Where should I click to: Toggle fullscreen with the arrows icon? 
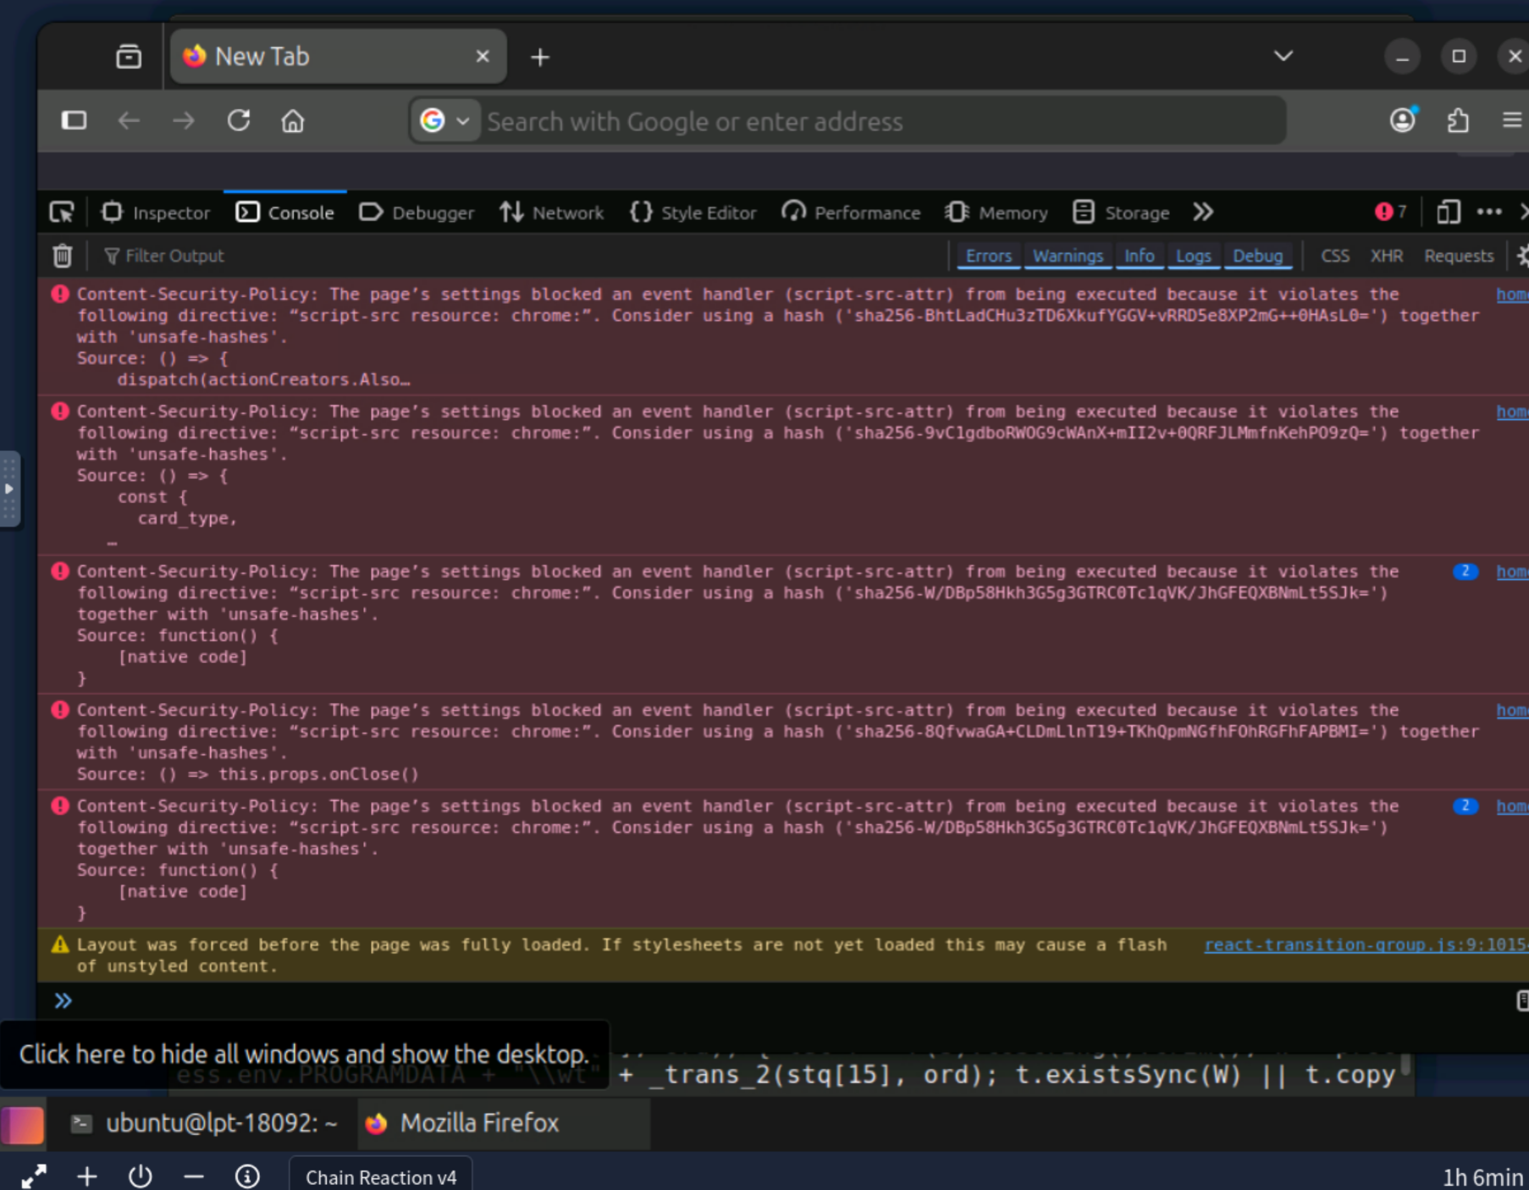(x=34, y=1176)
